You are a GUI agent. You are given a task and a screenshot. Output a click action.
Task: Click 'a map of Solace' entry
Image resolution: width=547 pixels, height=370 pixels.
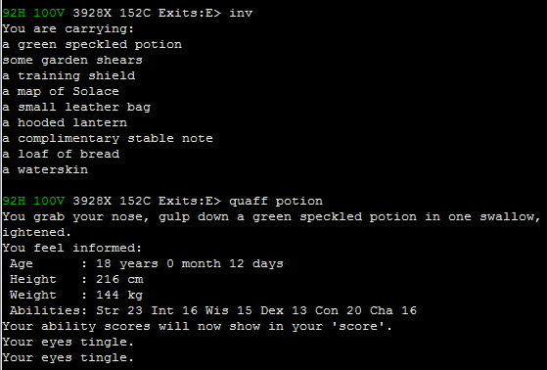pyautogui.click(x=61, y=91)
